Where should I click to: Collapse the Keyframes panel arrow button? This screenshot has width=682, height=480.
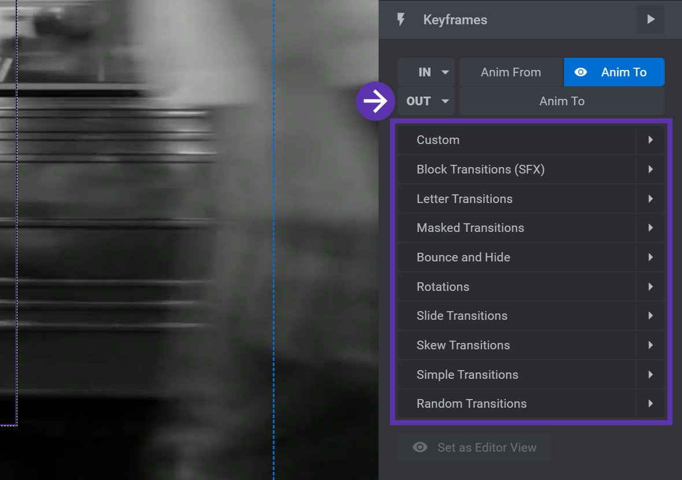tap(650, 20)
